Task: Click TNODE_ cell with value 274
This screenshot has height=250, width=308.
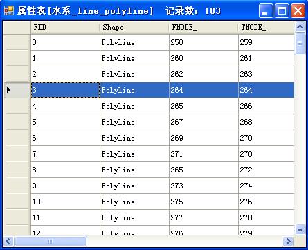Action: [x=266, y=186]
